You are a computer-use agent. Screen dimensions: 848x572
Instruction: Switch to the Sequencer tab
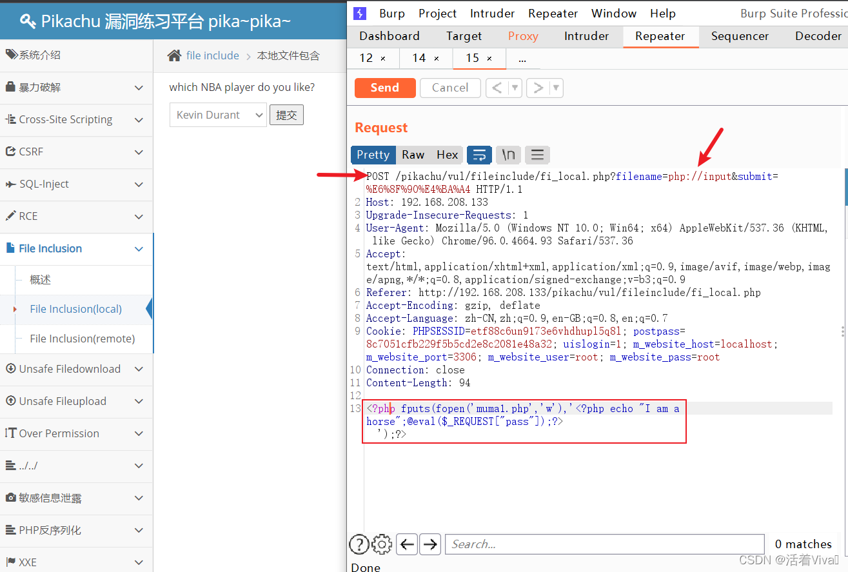tap(740, 36)
